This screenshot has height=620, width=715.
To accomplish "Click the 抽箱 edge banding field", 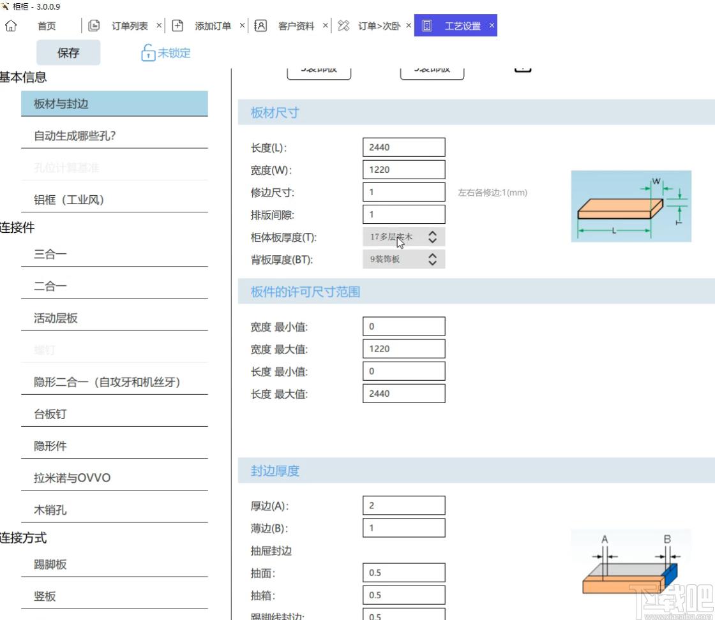I will tap(403, 594).
